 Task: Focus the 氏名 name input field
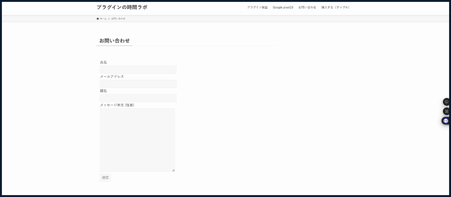[x=138, y=70]
